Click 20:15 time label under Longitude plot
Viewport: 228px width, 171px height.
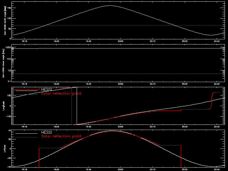click(152, 127)
